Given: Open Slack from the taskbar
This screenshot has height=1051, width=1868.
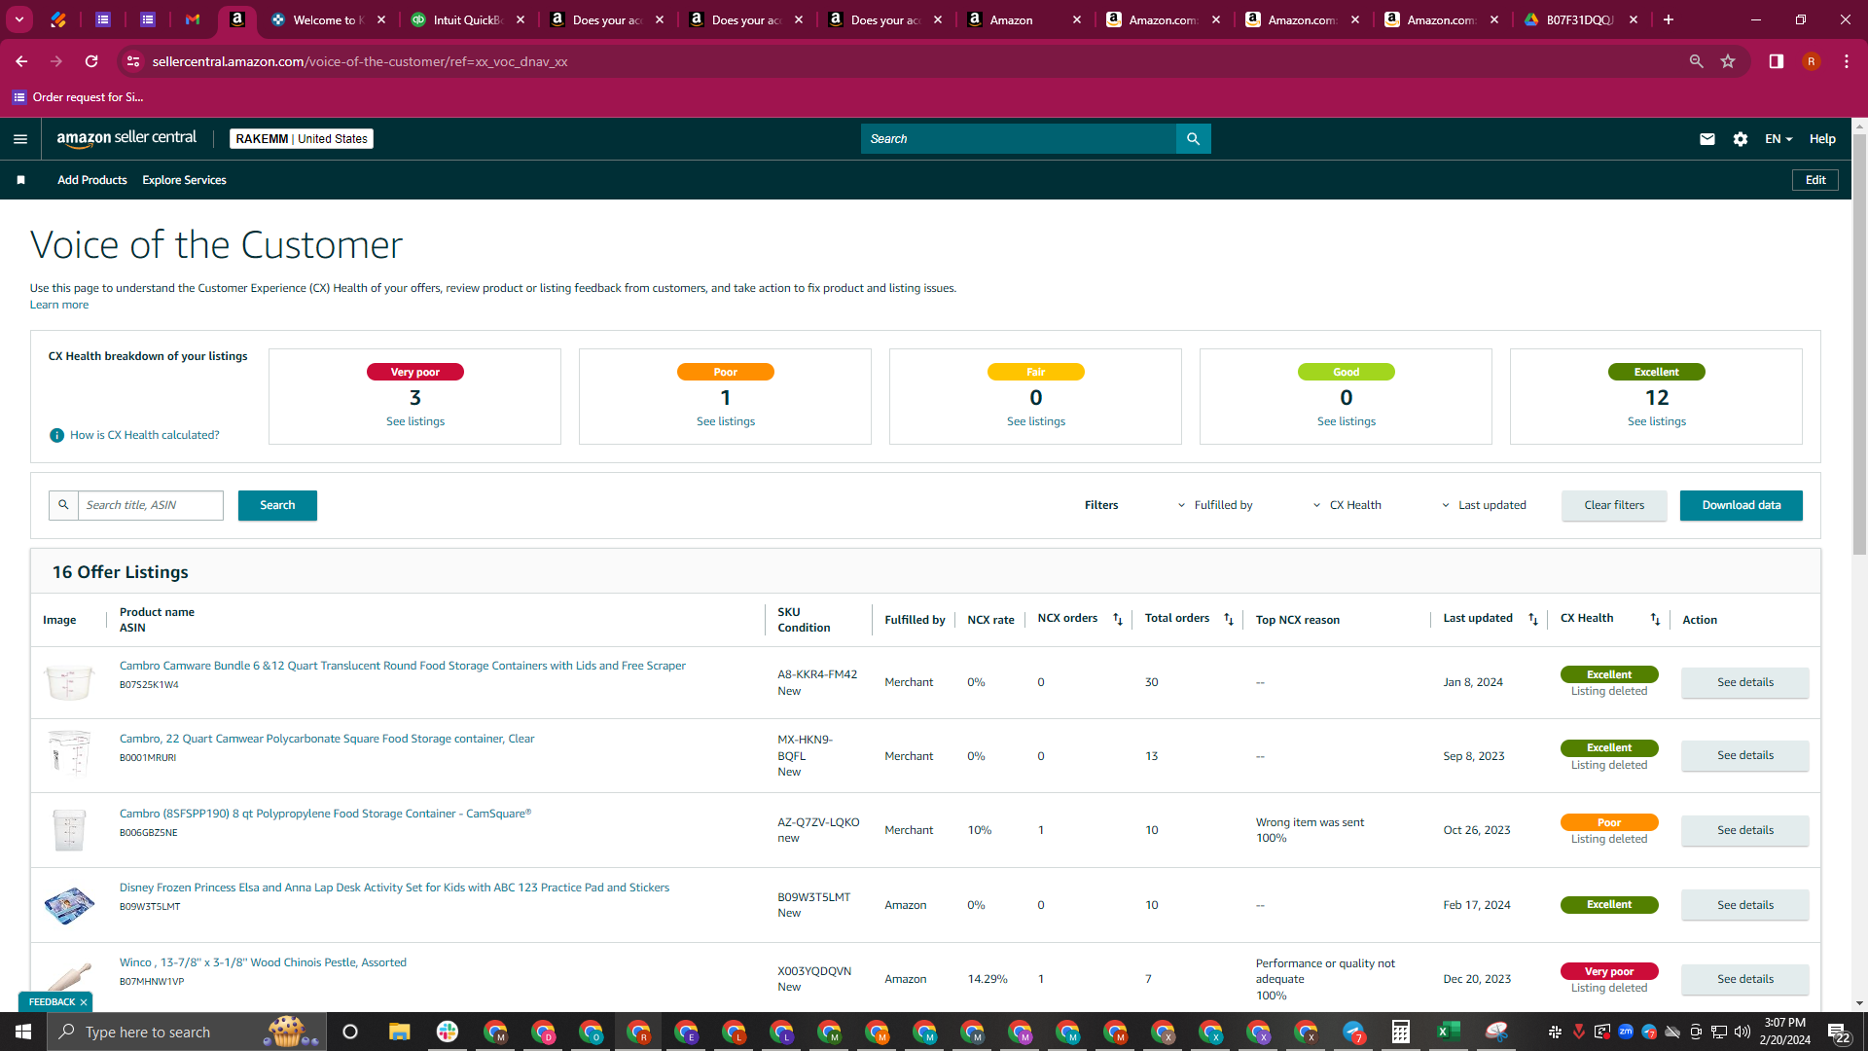Looking at the screenshot, I should click(448, 1032).
